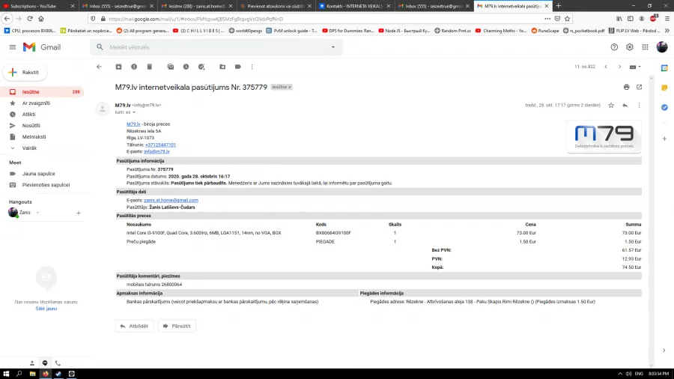The image size is (674, 379).
Task: Expand recipient details arrow next to 'kam: es'
Action: pyautogui.click(x=134, y=112)
